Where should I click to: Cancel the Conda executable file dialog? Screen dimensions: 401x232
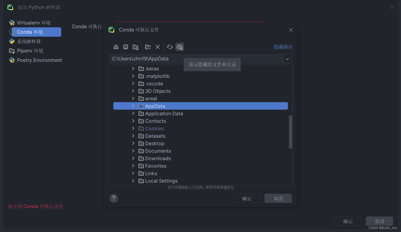pos(278,199)
